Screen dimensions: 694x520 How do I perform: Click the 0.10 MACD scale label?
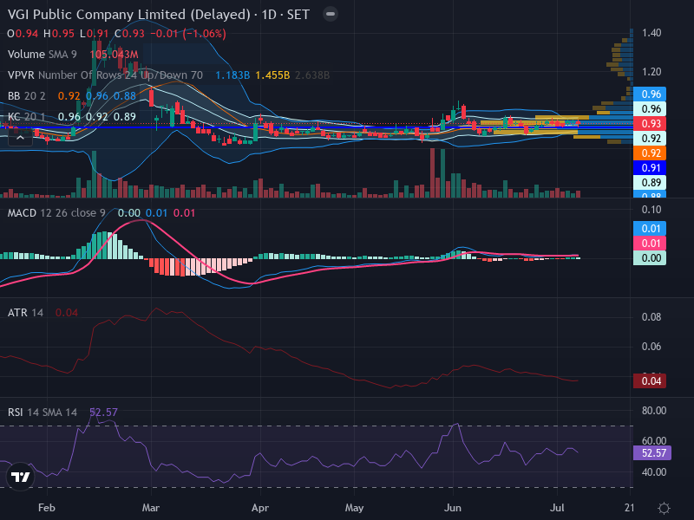pyautogui.click(x=651, y=210)
